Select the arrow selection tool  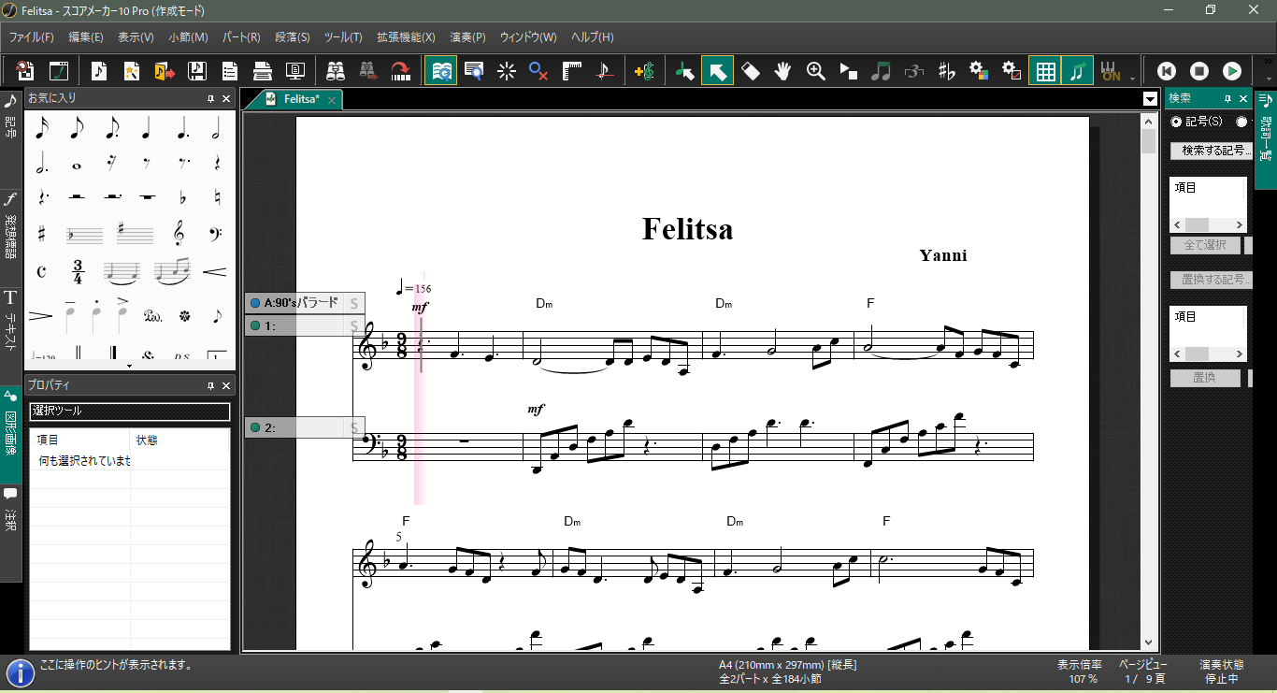pyautogui.click(x=717, y=71)
